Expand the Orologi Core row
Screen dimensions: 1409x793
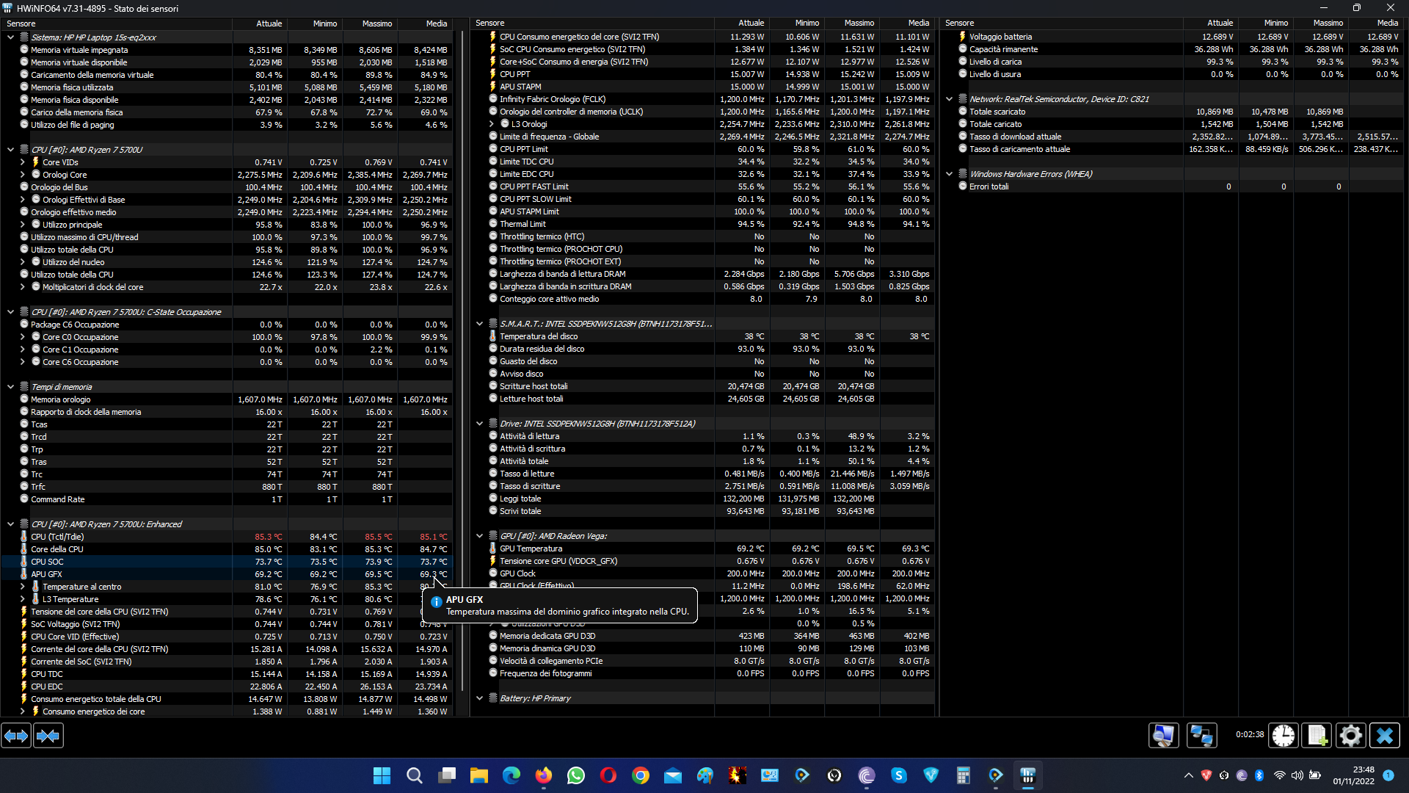[23, 175]
